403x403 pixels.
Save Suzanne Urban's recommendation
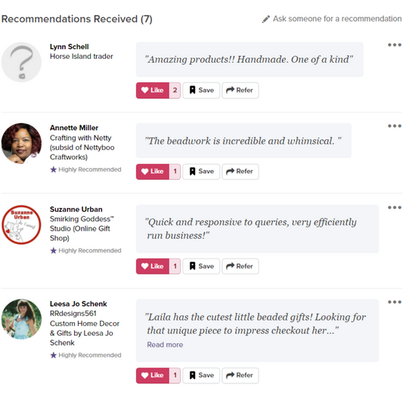(201, 266)
